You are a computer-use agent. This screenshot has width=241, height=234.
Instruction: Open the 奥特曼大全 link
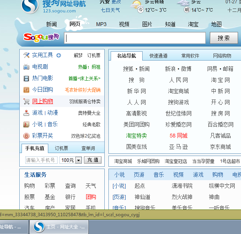pyautogui.click(x=89, y=113)
